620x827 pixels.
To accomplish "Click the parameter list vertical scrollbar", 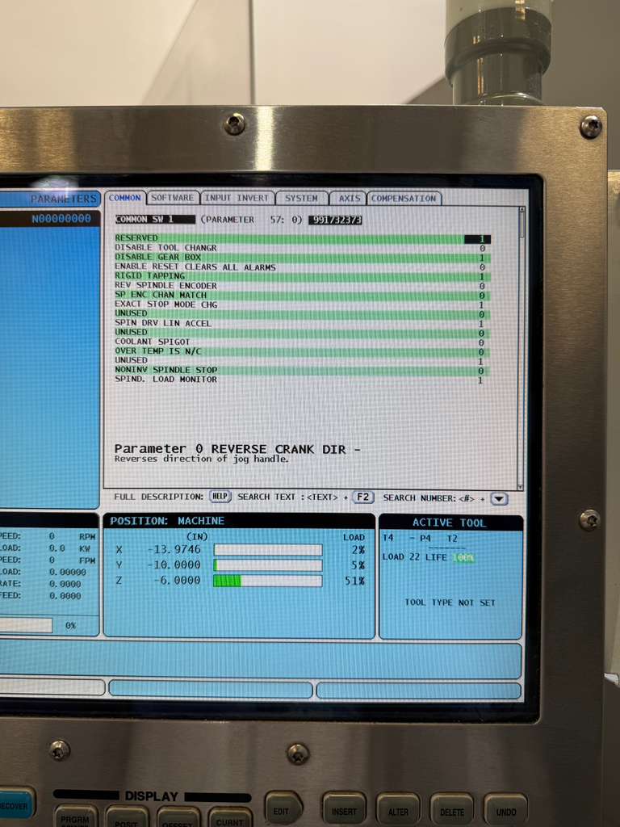I will coord(521,347).
